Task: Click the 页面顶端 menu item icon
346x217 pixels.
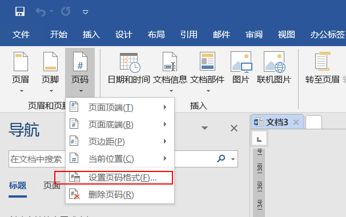Action: (74, 107)
